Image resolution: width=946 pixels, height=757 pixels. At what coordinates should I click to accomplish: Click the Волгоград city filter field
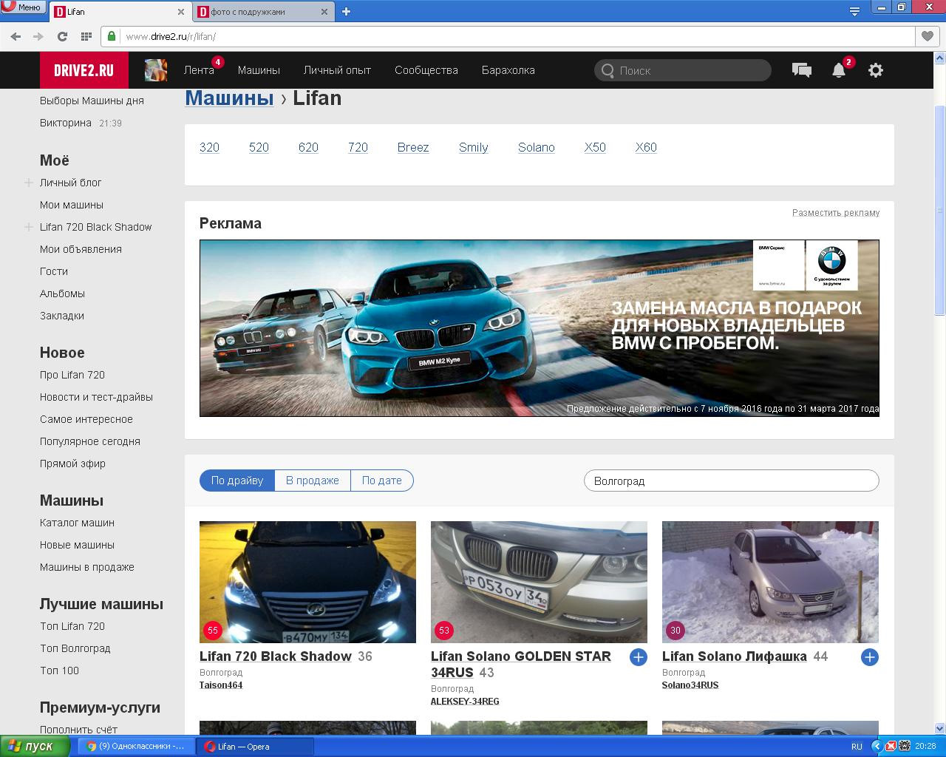tap(732, 481)
